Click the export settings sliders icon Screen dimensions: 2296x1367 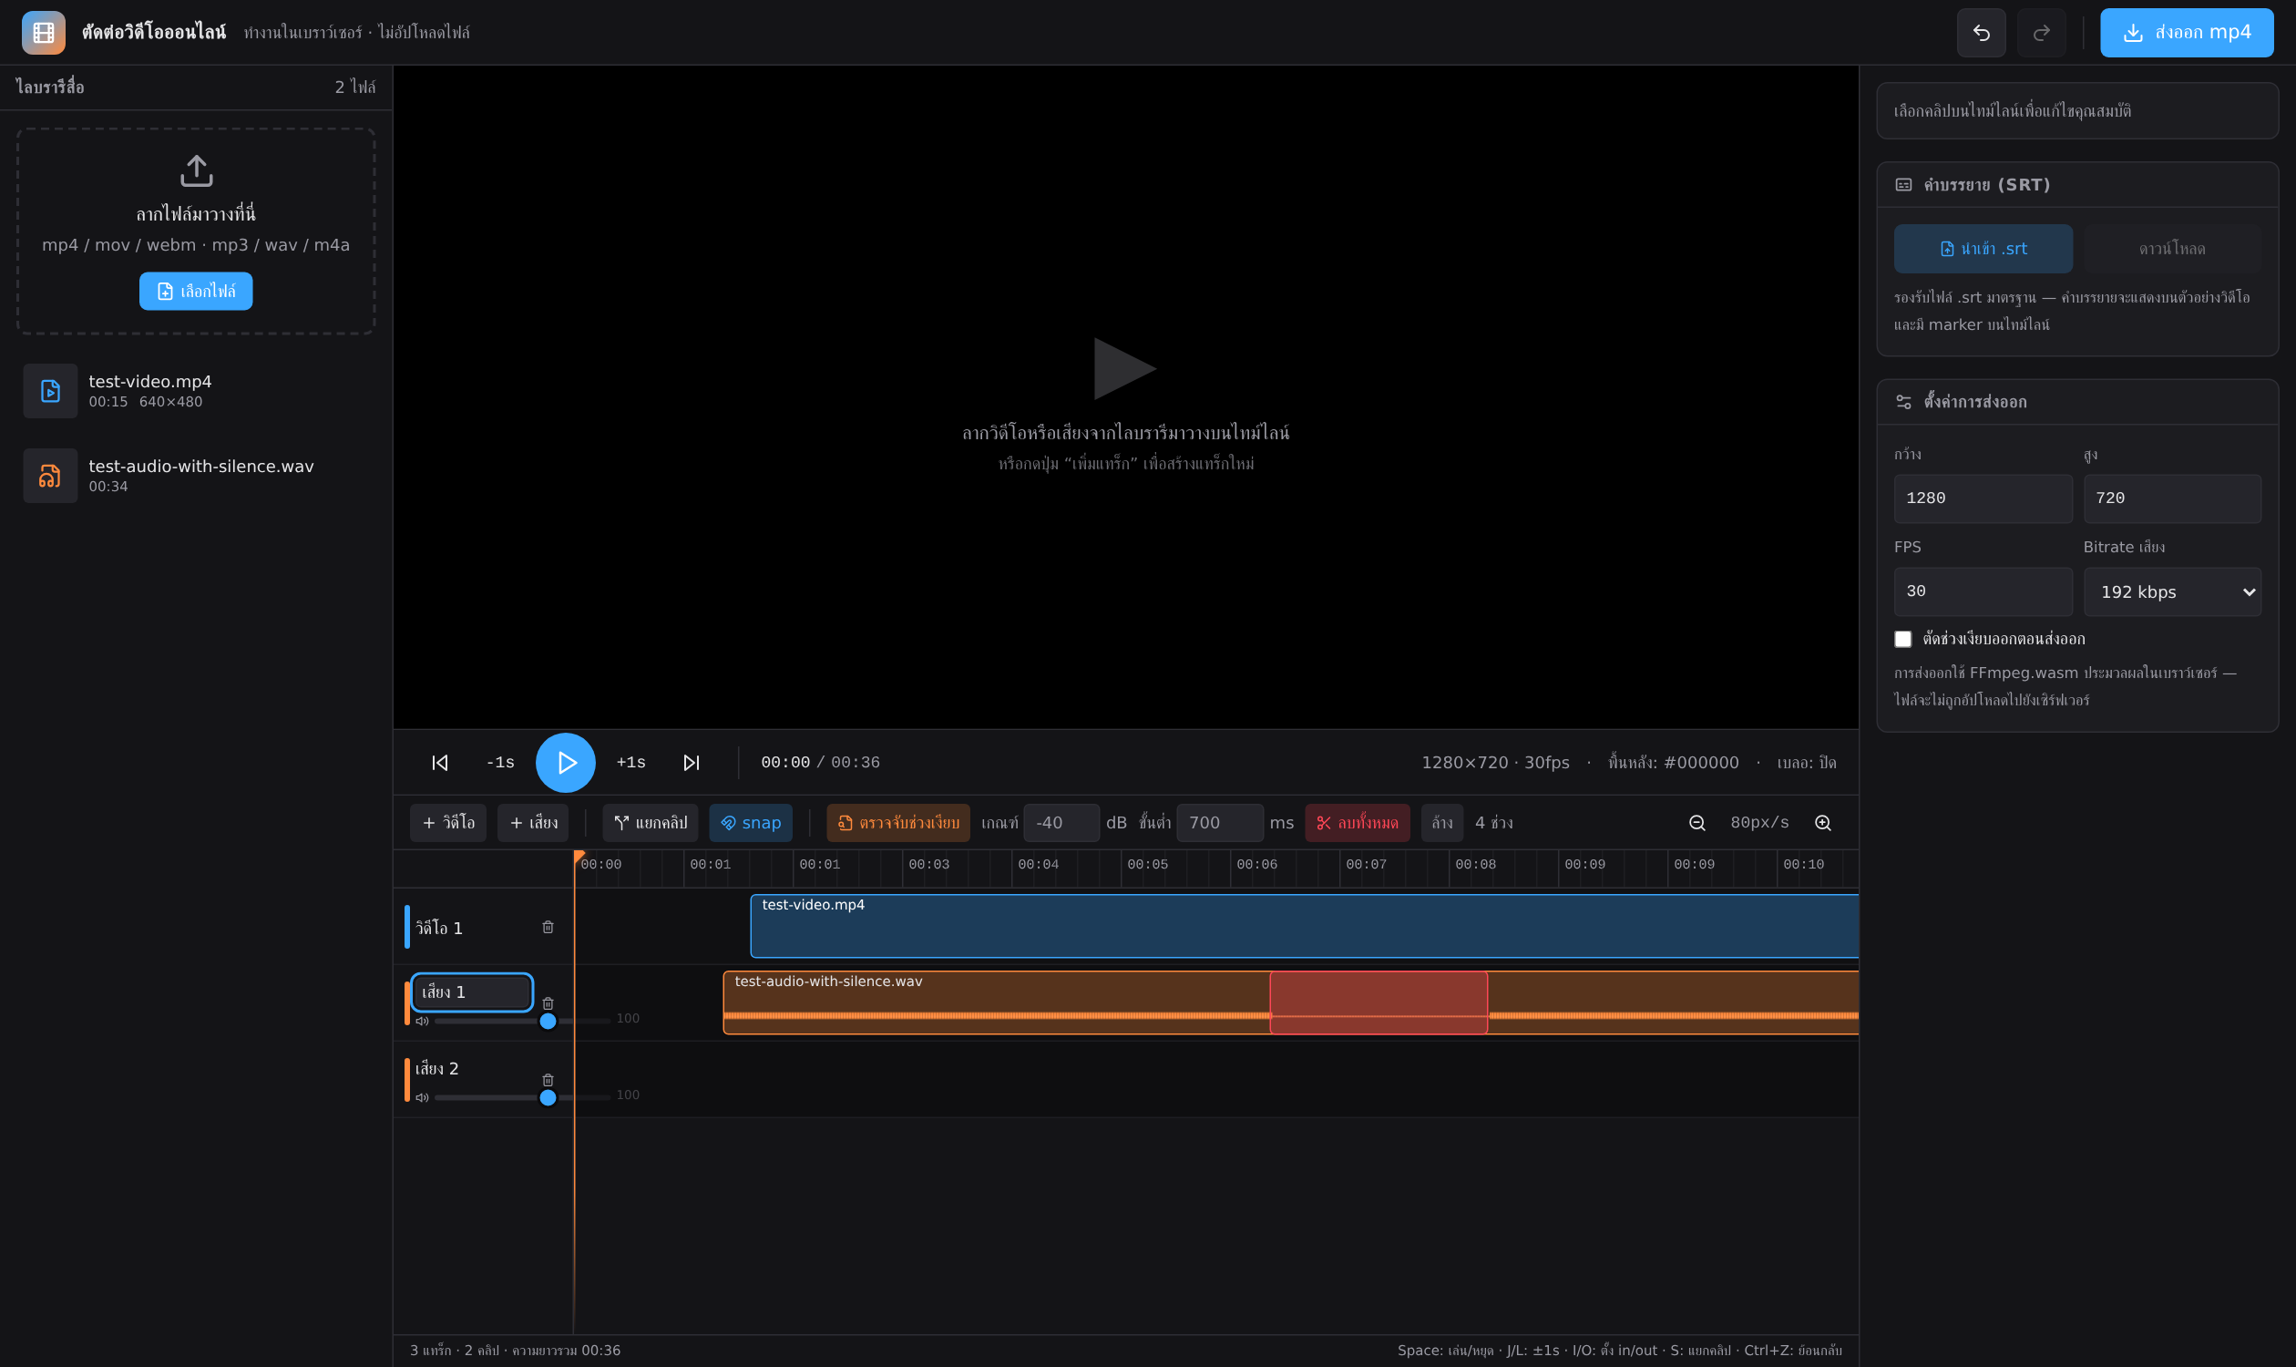point(1903,402)
